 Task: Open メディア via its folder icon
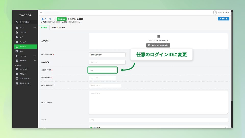tap(17, 42)
